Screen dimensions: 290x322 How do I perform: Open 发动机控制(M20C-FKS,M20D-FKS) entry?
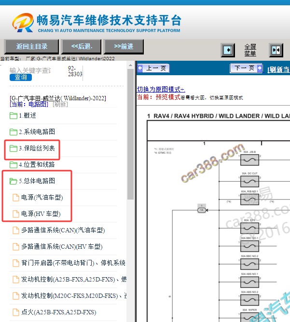74,295
